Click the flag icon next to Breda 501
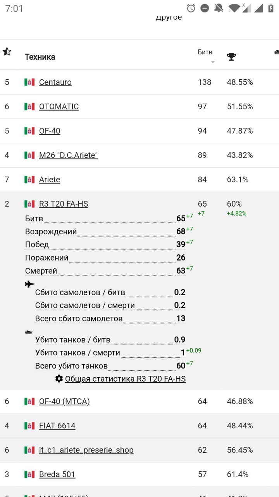The height and width of the screenshot is (497, 279). coord(29,474)
